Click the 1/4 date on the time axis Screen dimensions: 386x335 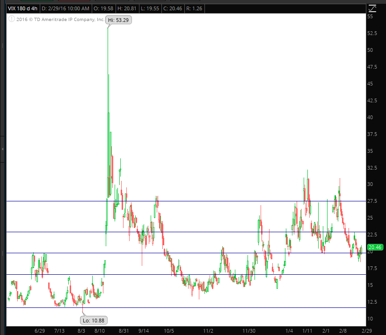tap(289, 331)
